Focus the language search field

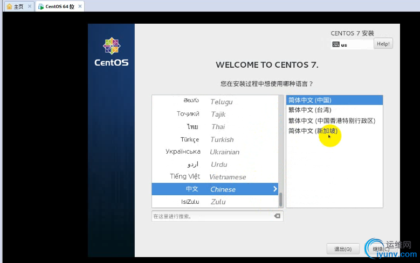click(217, 216)
